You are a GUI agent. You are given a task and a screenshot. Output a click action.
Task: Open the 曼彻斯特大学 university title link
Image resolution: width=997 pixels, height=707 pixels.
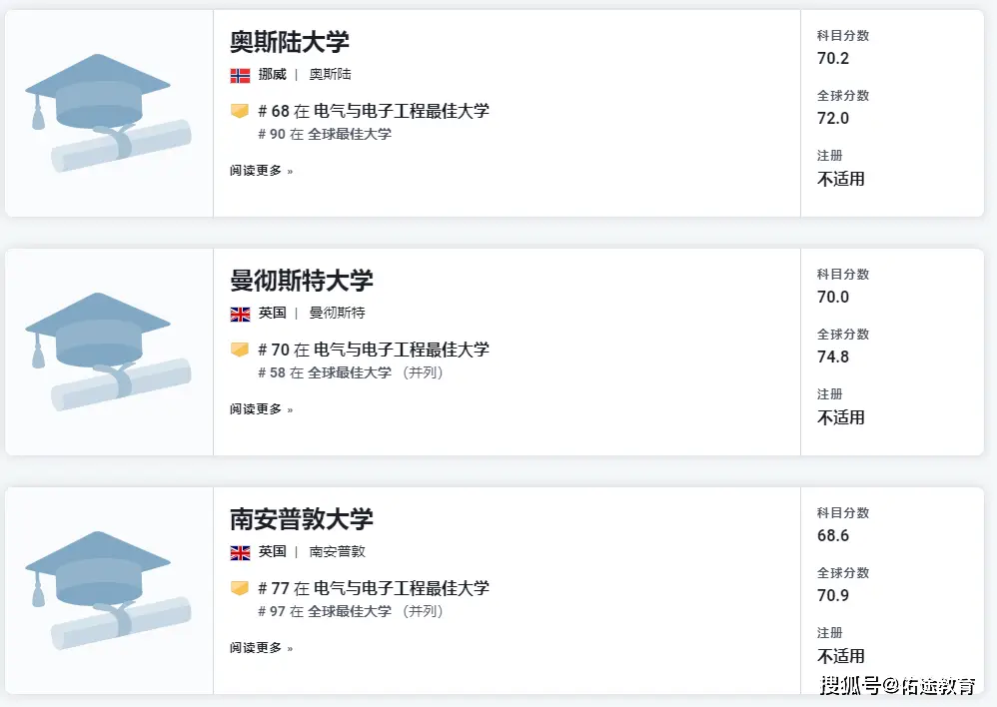pos(302,281)
